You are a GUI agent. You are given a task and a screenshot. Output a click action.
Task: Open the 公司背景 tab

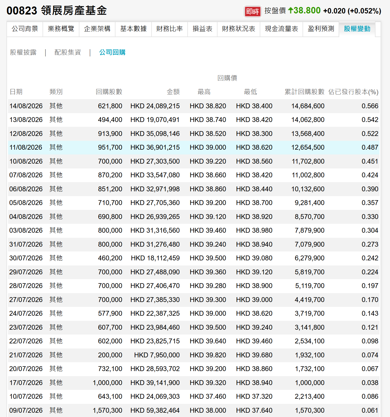coord(25,29)
